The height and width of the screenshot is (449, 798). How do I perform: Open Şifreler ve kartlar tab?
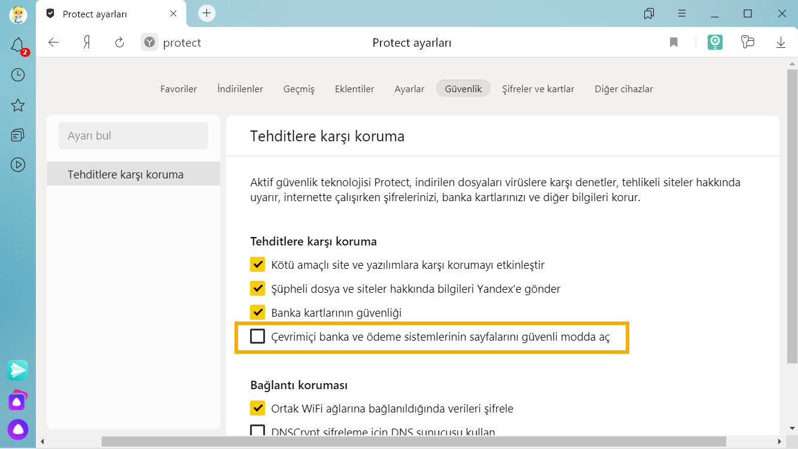538,89
